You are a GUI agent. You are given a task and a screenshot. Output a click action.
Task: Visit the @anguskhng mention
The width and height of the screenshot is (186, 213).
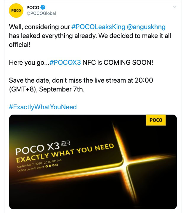pos(146,27)
